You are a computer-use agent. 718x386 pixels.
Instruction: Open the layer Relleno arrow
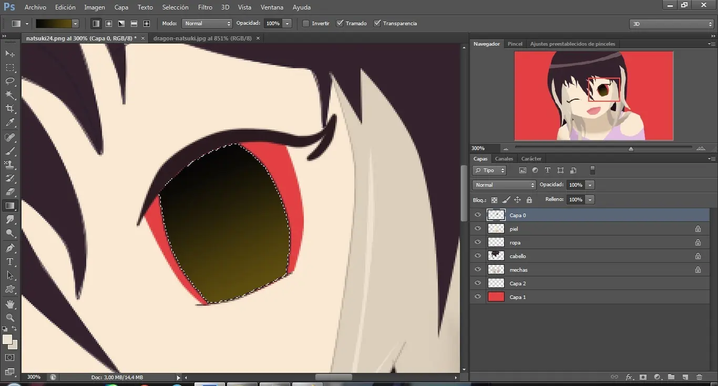(x=590, y=200)
